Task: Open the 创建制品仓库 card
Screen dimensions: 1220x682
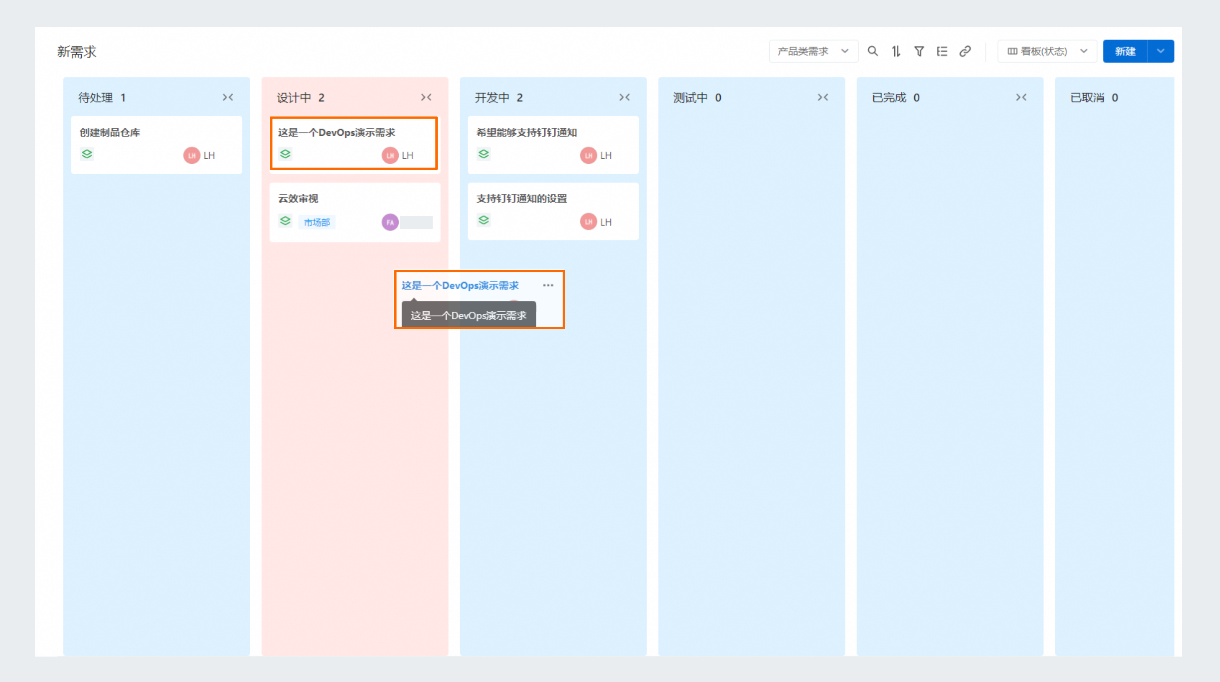Action: point(156,145)
